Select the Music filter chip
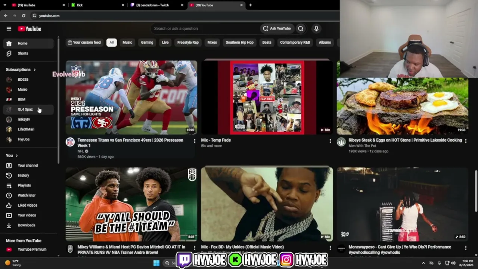Viewport: 478px width, 269px height. (127, 43)
